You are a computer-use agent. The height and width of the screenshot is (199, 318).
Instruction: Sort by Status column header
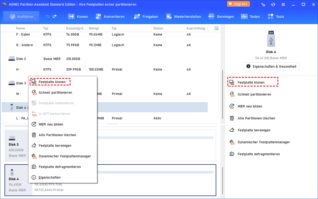pos(158,28)
